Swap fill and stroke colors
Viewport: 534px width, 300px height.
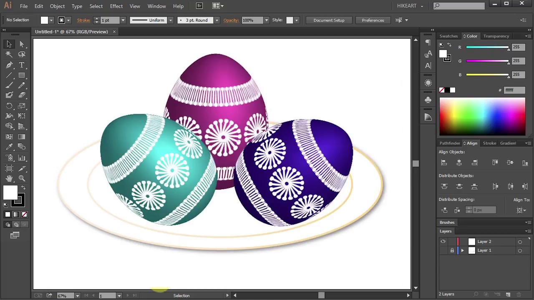23,188
